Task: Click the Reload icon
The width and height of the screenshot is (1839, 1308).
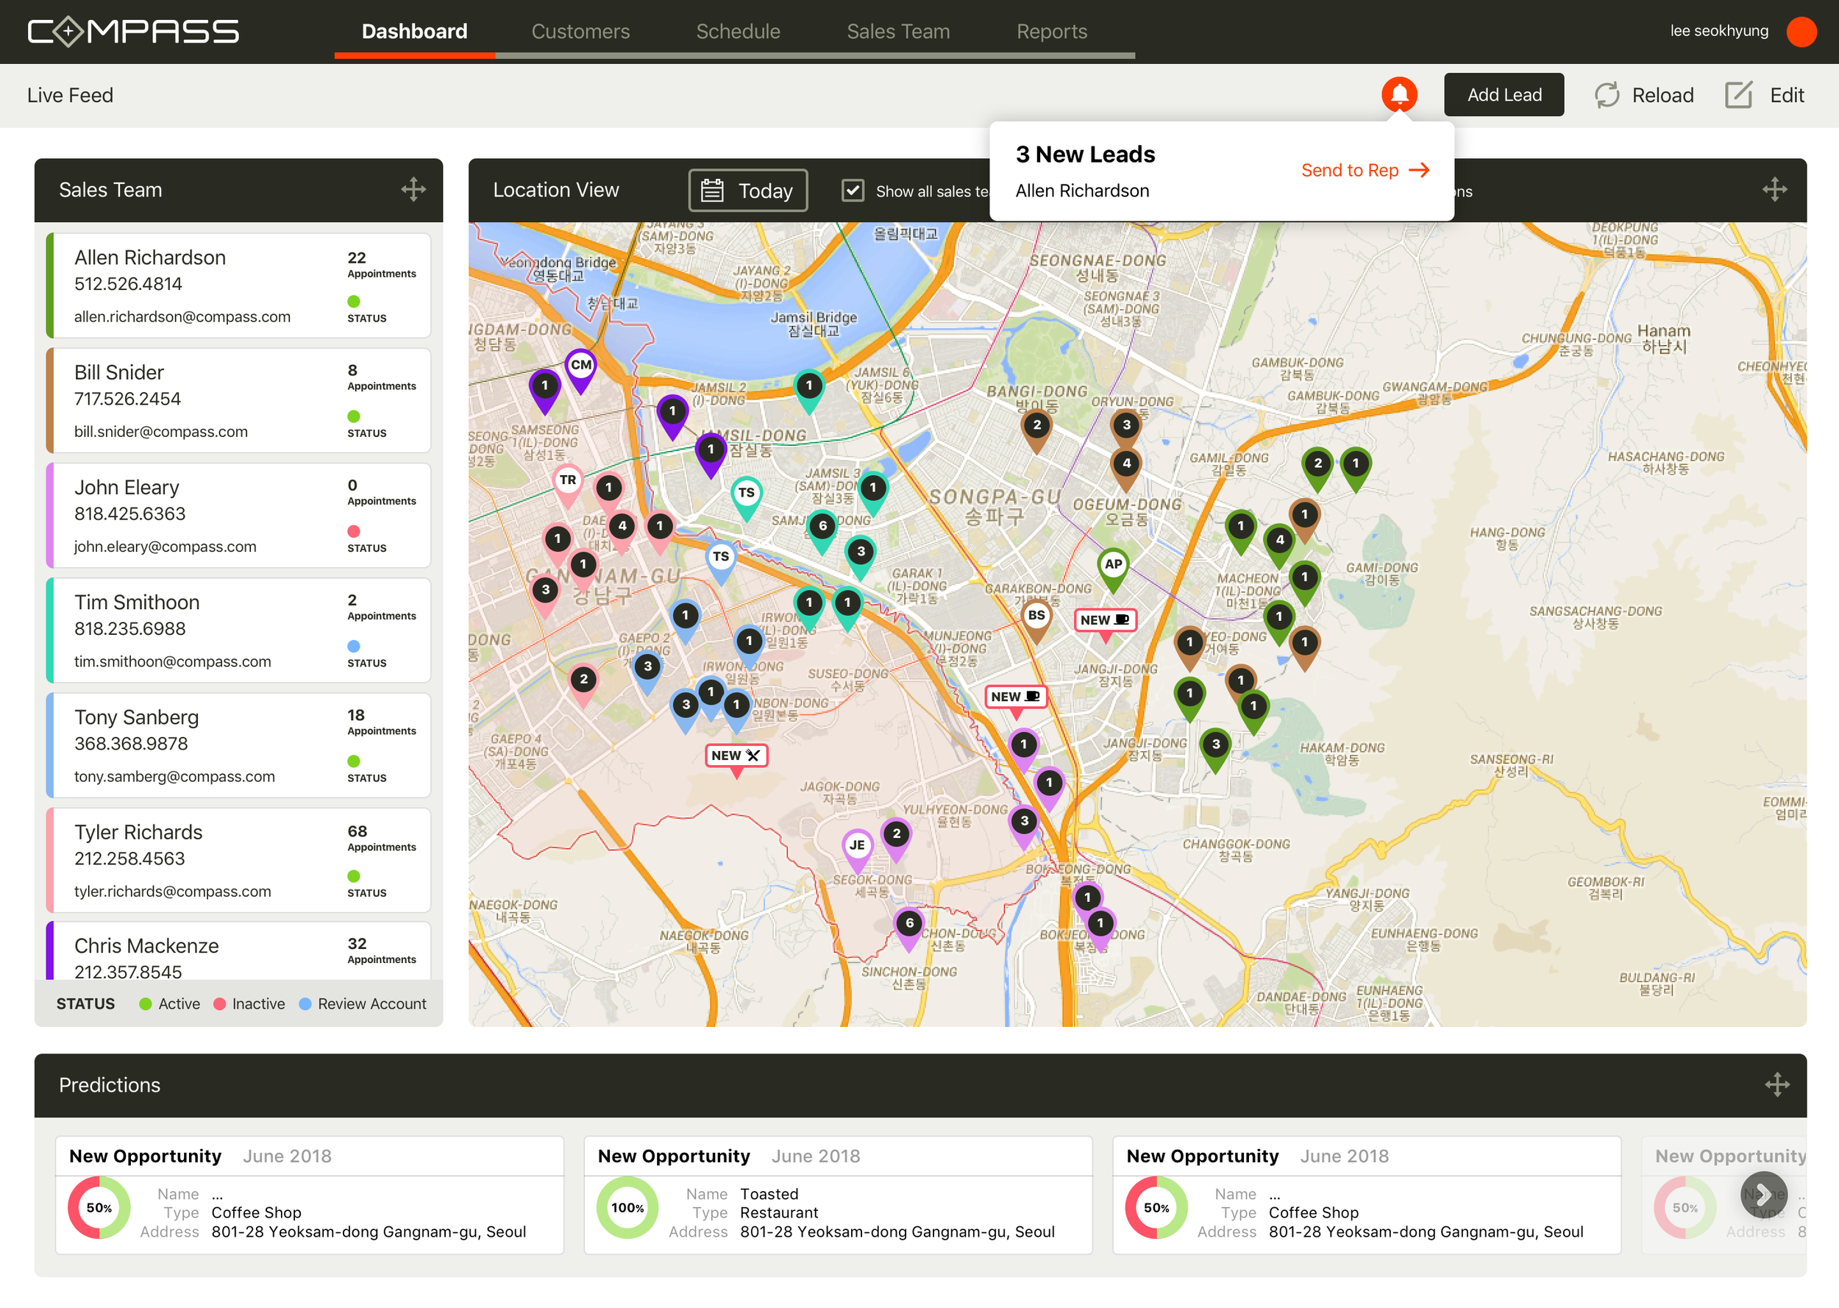Action: pyautogui.click(x=1607, y=95)
